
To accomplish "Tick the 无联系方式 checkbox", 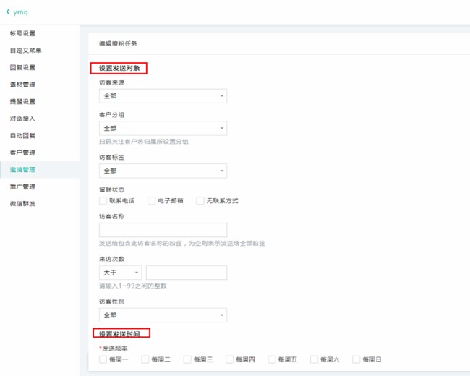I will 200,200.
